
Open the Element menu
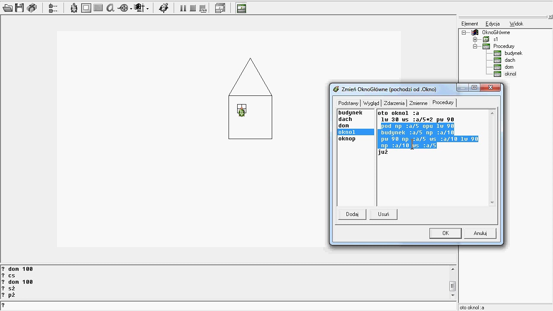[x=470, y=24]
